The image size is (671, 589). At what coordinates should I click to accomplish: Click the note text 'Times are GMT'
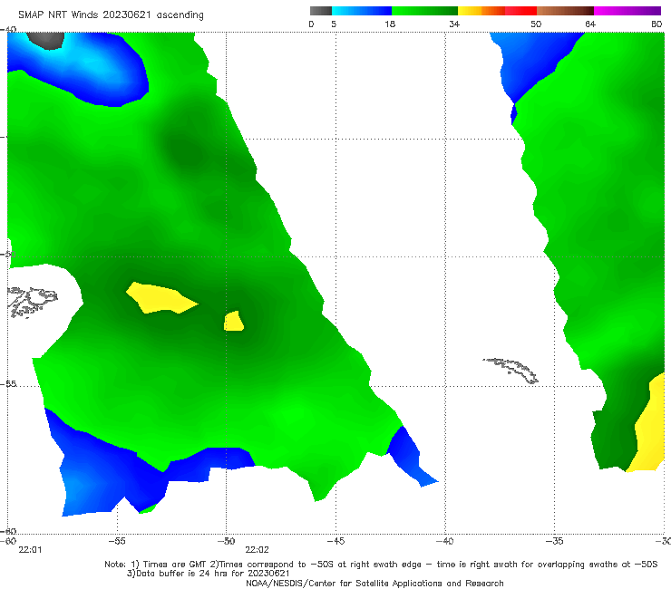[x=176, y=565]
